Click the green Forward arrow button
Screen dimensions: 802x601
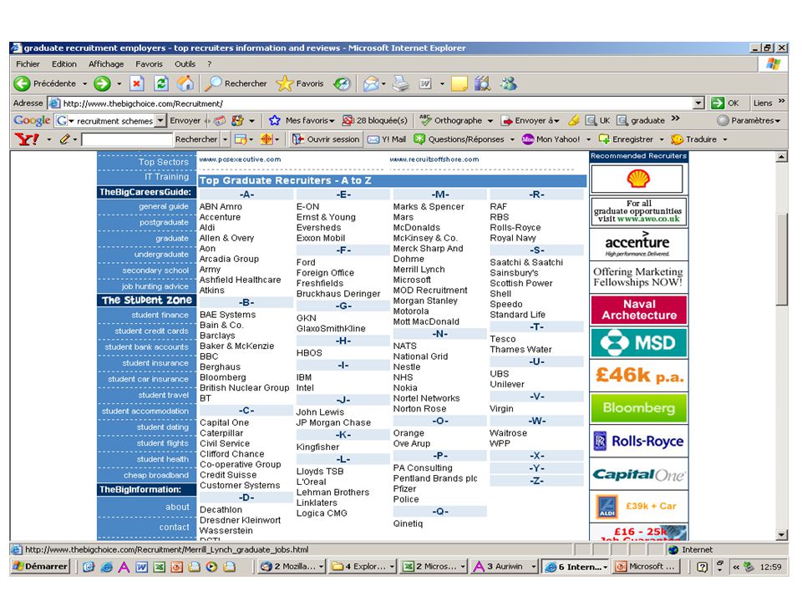pyautogui.click(x=102, y=83)
